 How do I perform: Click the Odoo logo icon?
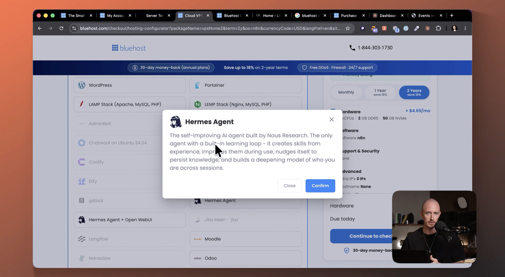197,258
